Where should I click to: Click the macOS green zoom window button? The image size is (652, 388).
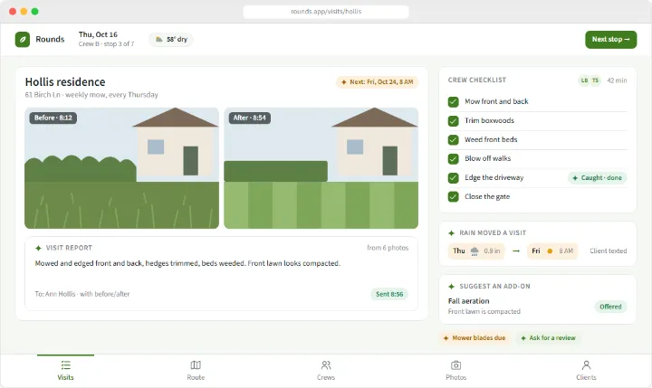click(x=35, y=12)
